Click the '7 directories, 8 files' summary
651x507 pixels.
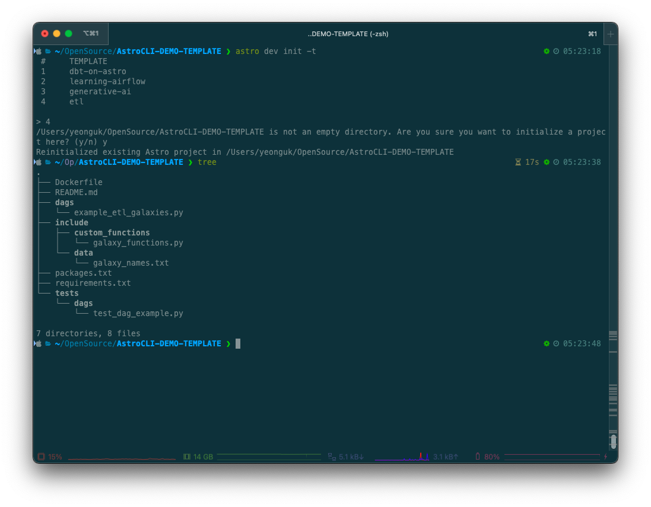point(88,334)
